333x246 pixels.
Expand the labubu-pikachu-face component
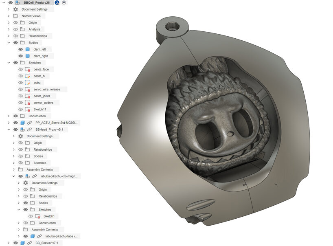[19, 236]
